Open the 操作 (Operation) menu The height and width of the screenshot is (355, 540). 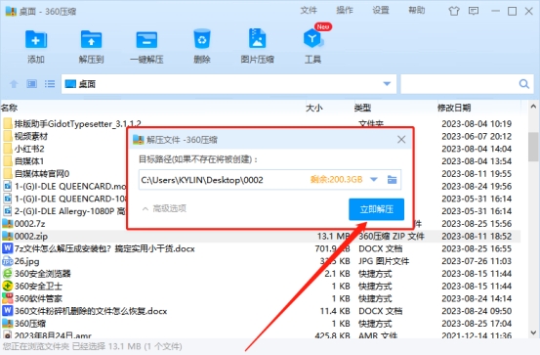(345, 11)
